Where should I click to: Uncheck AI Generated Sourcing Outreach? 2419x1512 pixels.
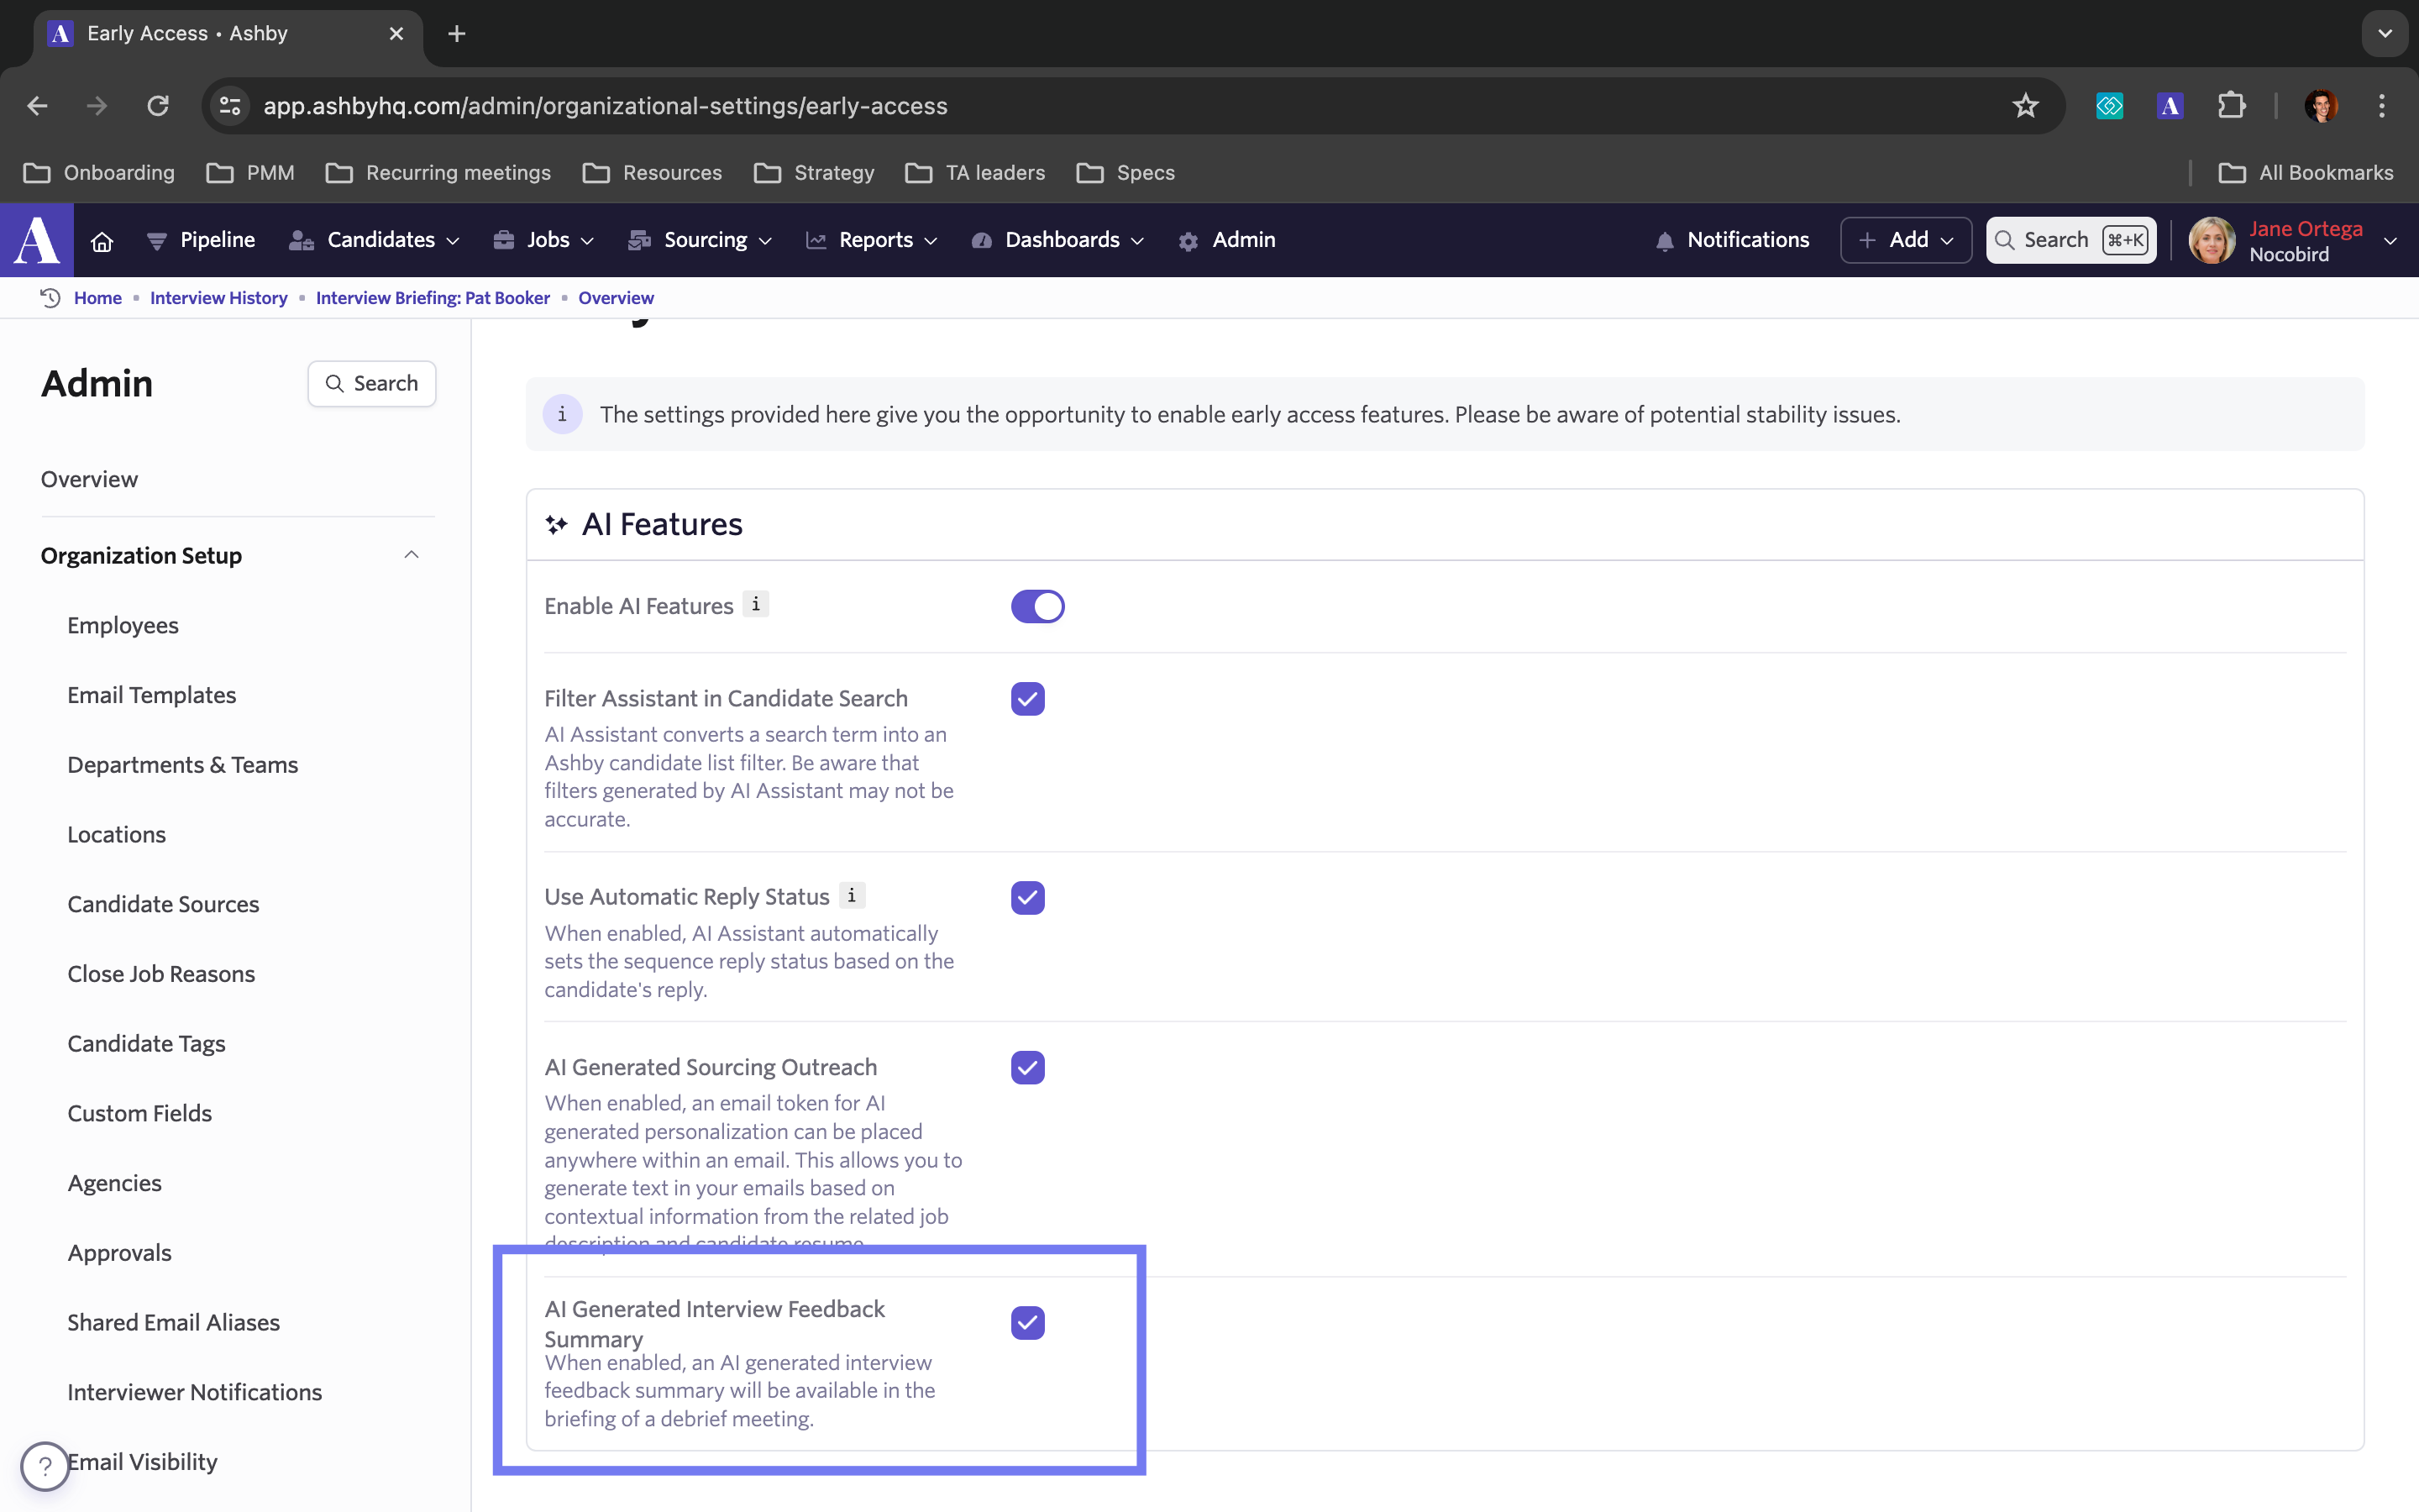click(1027, 1067)
